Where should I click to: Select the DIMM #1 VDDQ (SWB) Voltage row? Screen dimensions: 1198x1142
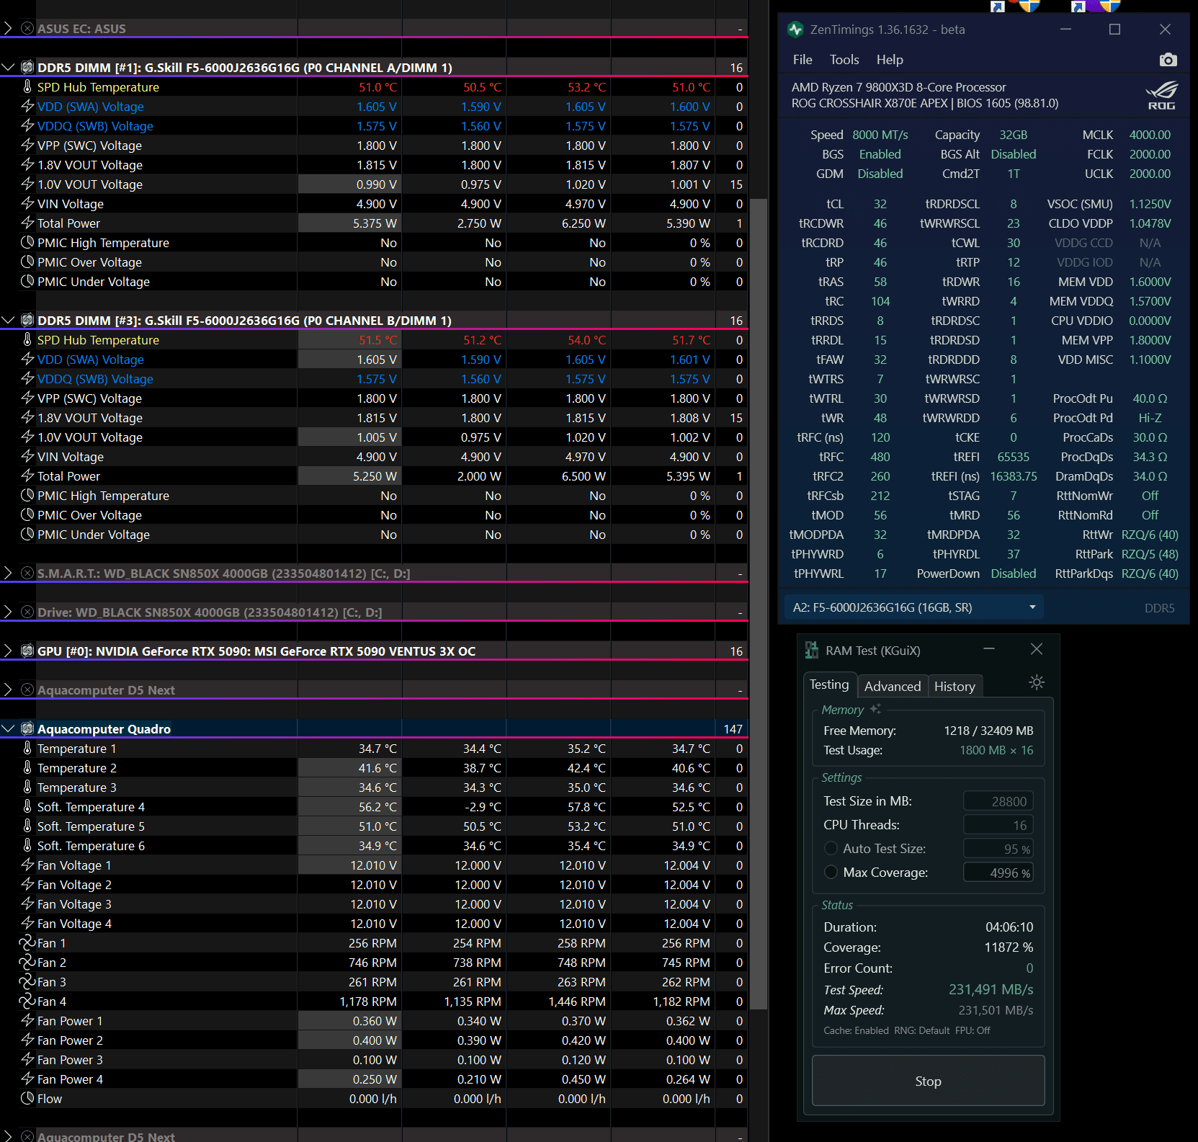373,126
